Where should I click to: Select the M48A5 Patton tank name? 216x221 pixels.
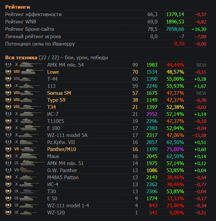click(63, 177)
